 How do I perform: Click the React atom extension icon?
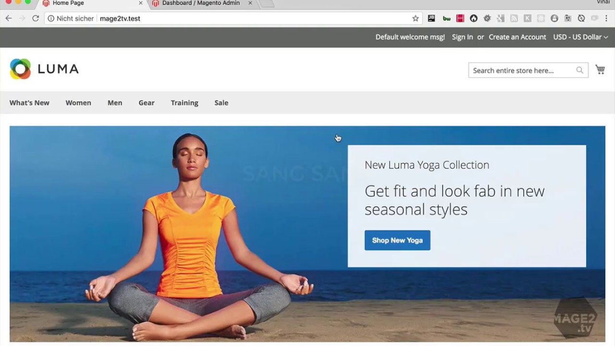click(x=541, y=18)
